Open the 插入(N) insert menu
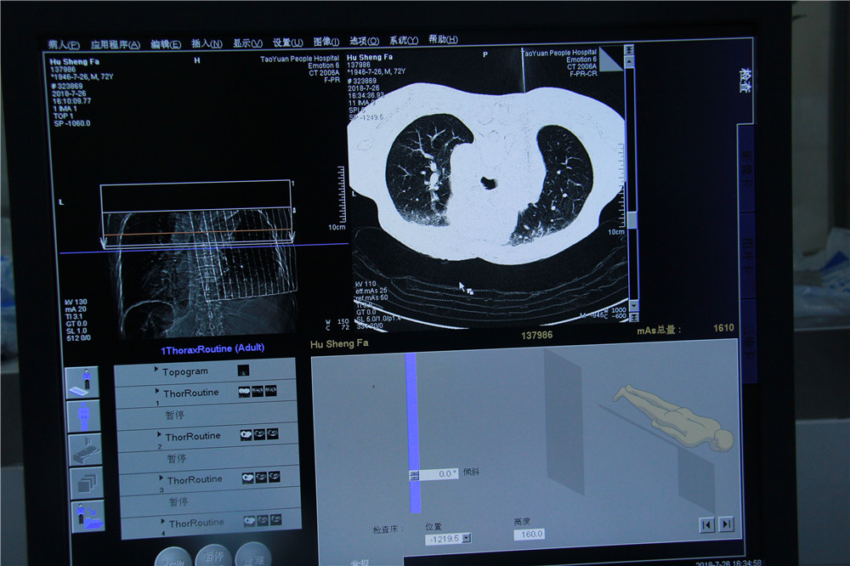850x566 pixels. pyautogui.click(x=207, y=43)
